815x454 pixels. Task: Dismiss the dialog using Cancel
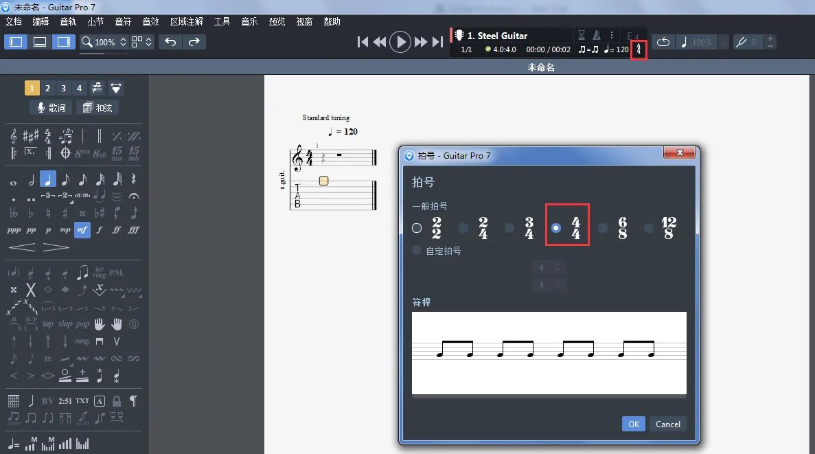click(x=667, y=424)
